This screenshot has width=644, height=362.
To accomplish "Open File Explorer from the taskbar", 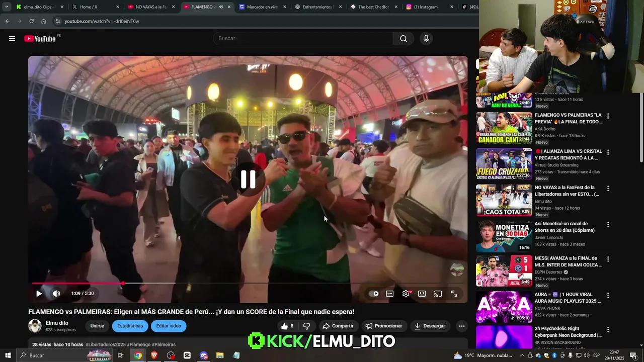I will (x=220, y=355).
